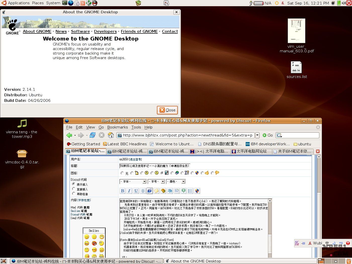Click the Underline formatting button
Image resolution: width=352 pixels, height=264 pixels.
(x=136, y=191)
